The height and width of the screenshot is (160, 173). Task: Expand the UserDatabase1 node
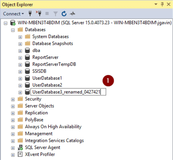click(x=20, y=79)
